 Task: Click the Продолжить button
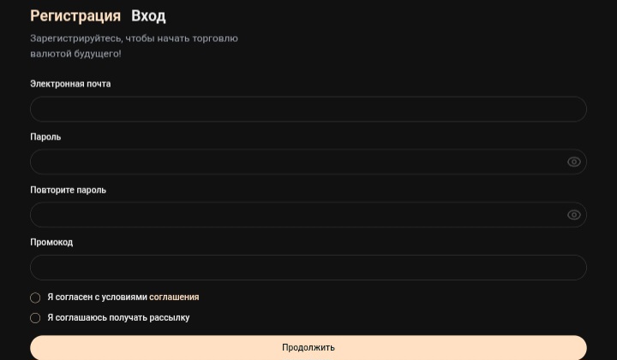(x=308, y=347)
